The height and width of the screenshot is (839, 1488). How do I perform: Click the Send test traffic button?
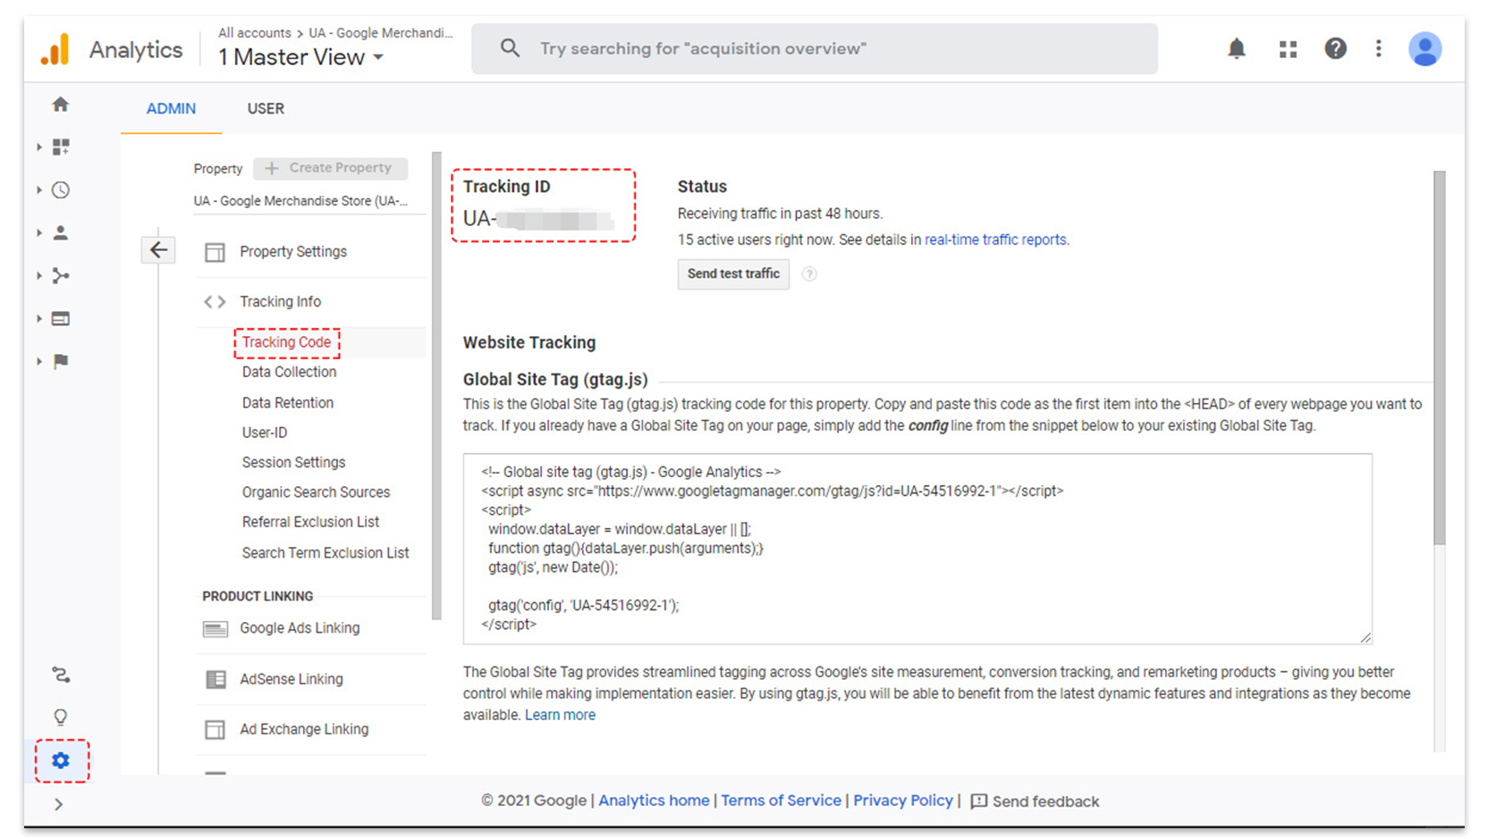coord(732,274)
